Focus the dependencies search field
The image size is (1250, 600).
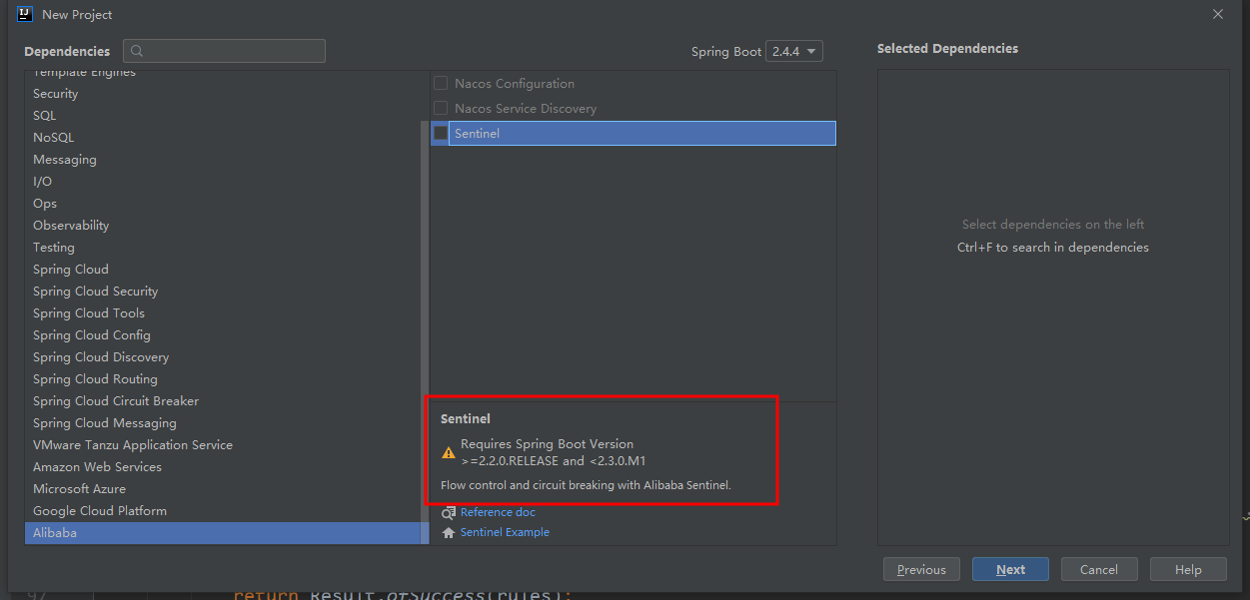pos(224,51)
